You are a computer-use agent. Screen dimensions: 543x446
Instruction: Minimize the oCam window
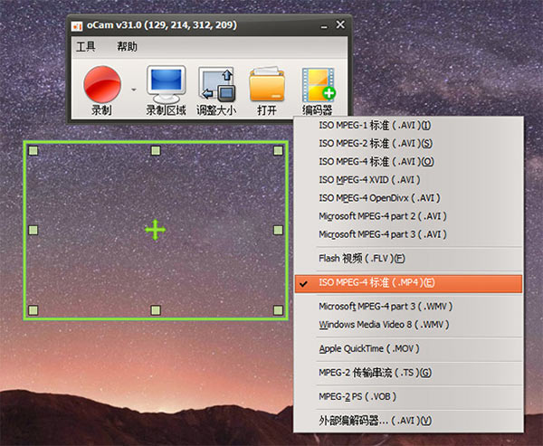(324, 26)
